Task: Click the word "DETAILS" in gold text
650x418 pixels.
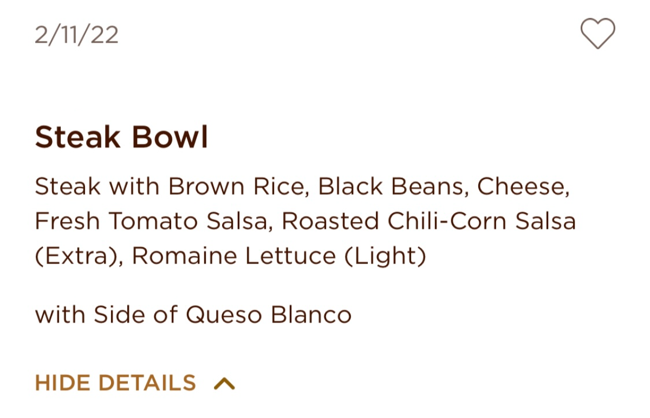Action: (x=147, y=383)
